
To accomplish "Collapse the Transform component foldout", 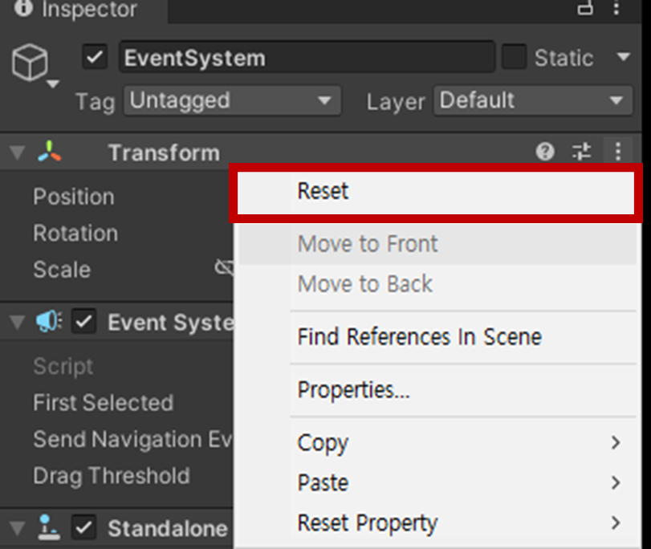I will [x=17, y=152].
